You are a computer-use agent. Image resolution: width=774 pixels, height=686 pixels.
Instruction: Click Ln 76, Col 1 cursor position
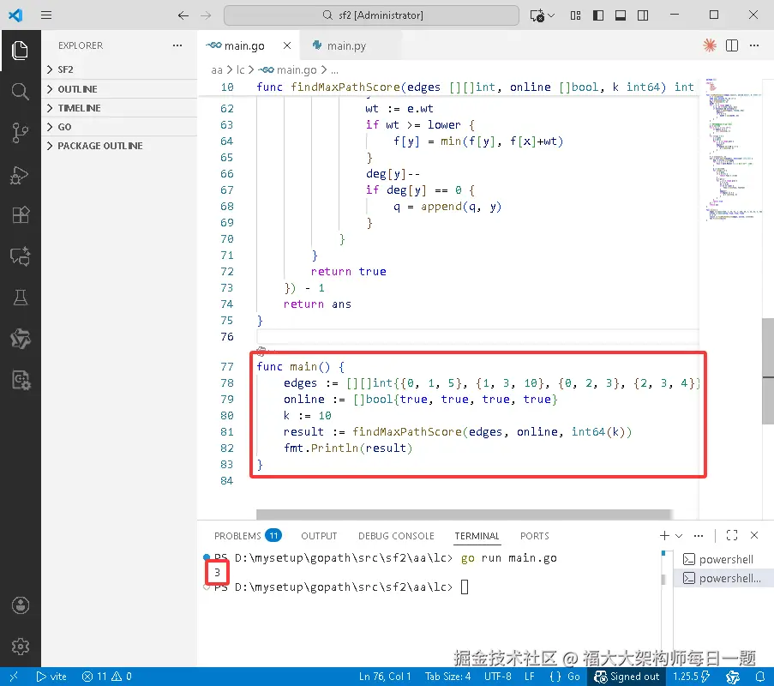(385, 676)
